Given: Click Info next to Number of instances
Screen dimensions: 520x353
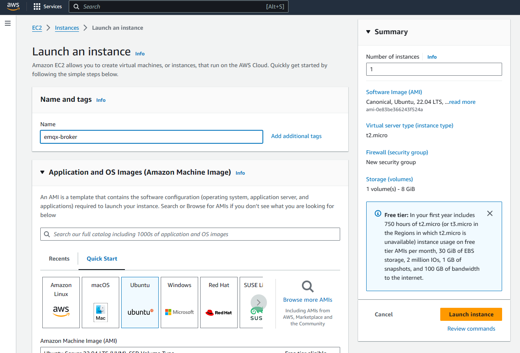Looking at the screenshot, I should [x=432, y=57].
